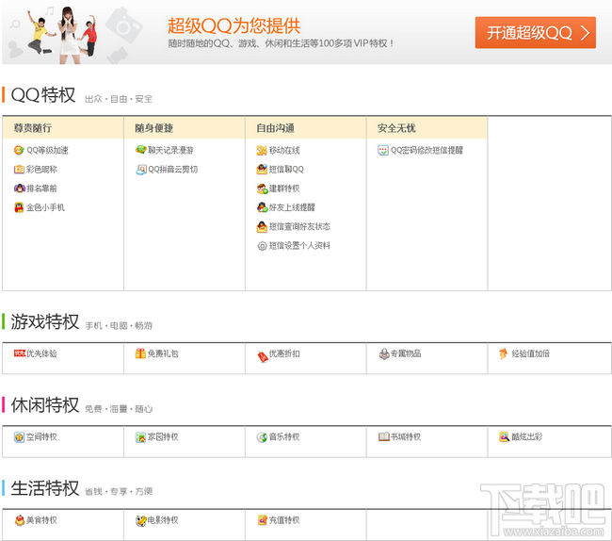This screenshot has height=541, width=612.
Task: Click the 酷炫出彩 icon
Action: [x=505, y=437]
